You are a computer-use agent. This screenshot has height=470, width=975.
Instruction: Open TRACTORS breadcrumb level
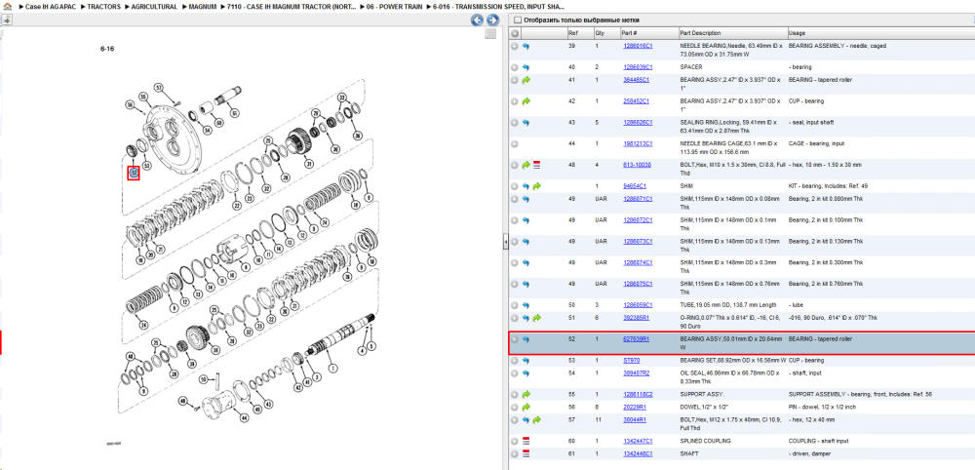104,6
